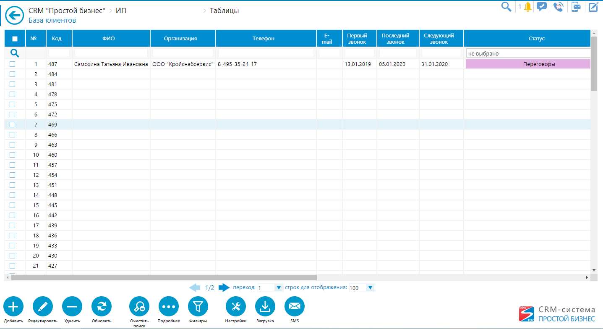
Task: Click the CRM "Простой бизнес" breadcrumb
Action: pos(66,11)
